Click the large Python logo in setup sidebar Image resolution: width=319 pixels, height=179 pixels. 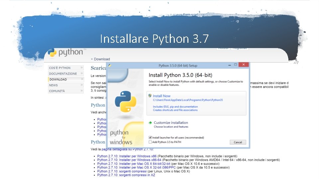[x=126, y=101]
